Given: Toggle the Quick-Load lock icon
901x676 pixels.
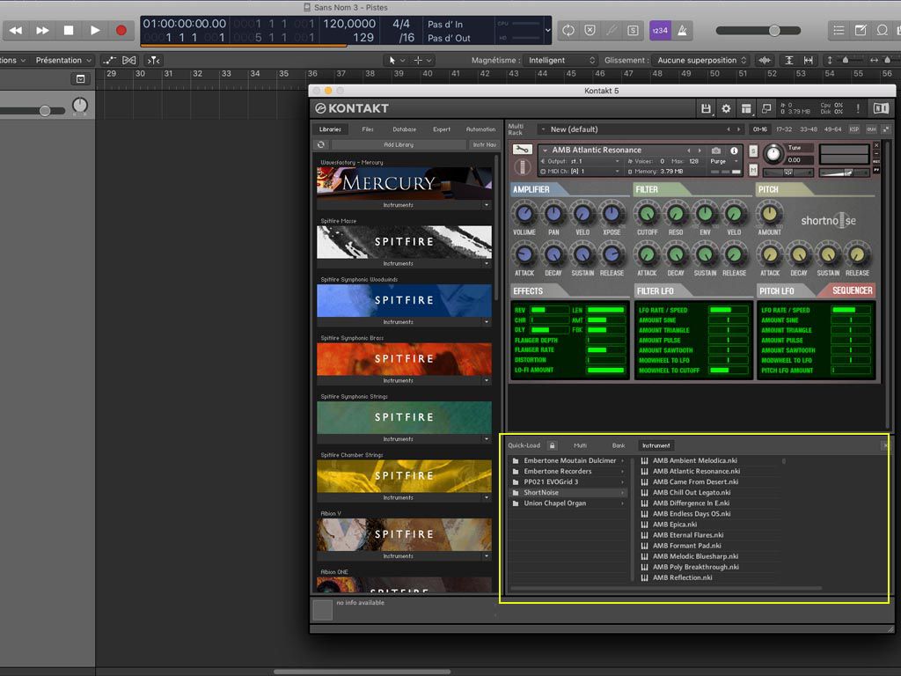Looking at the screenshot, I should 552,445.
